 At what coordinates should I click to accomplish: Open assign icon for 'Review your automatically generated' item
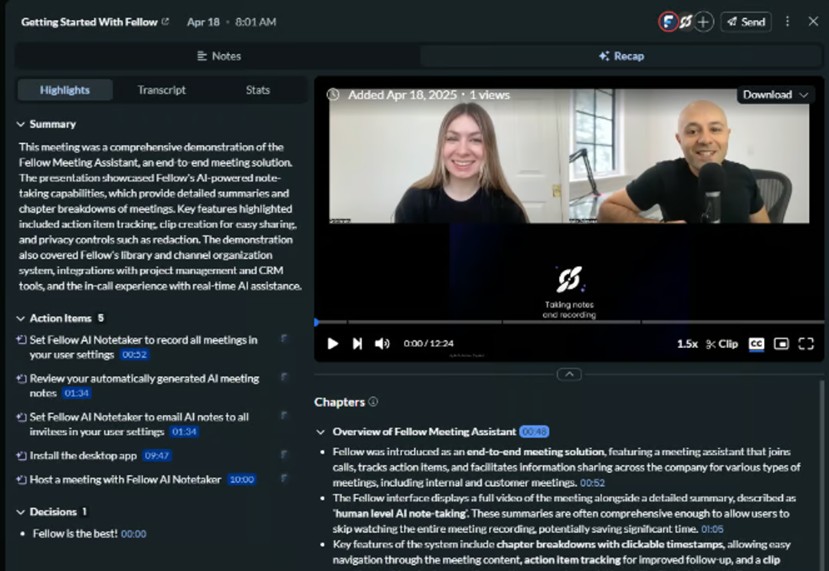coord(283,378)
